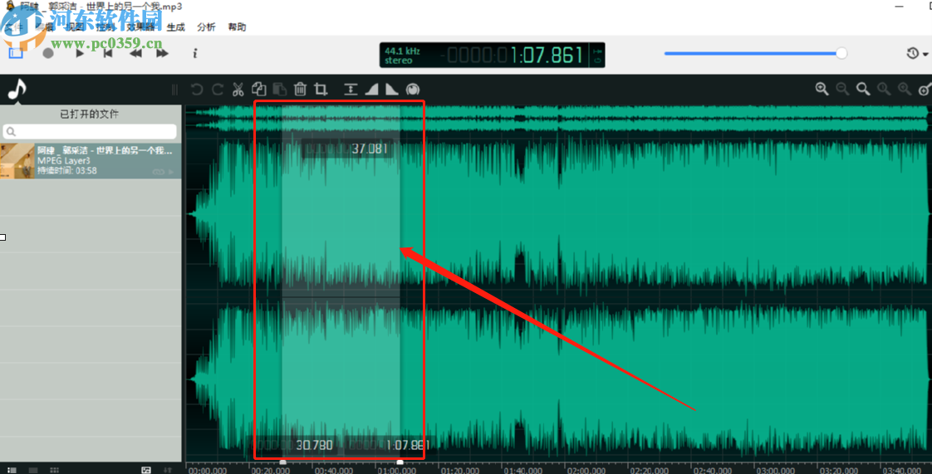Open the 帮助 menu

(238, 27)
